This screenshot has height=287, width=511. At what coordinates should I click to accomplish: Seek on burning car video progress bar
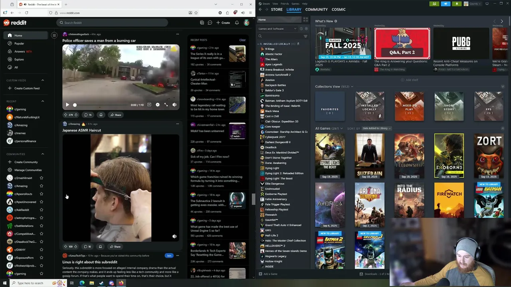click(x=101, y=105)
